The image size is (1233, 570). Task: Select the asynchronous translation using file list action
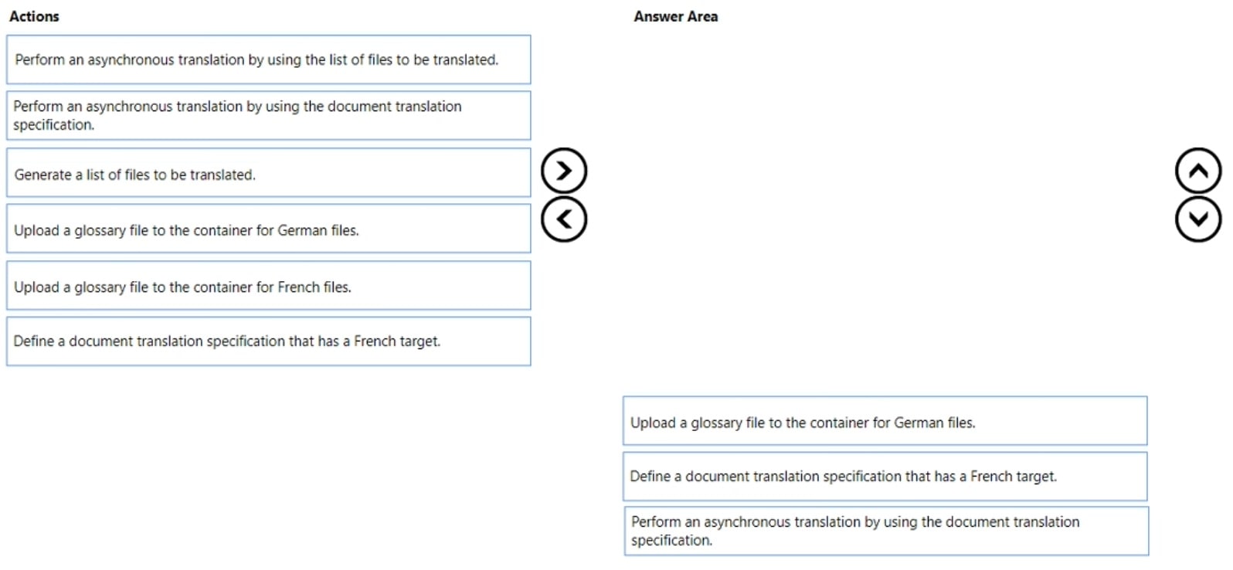pos(268,59)
